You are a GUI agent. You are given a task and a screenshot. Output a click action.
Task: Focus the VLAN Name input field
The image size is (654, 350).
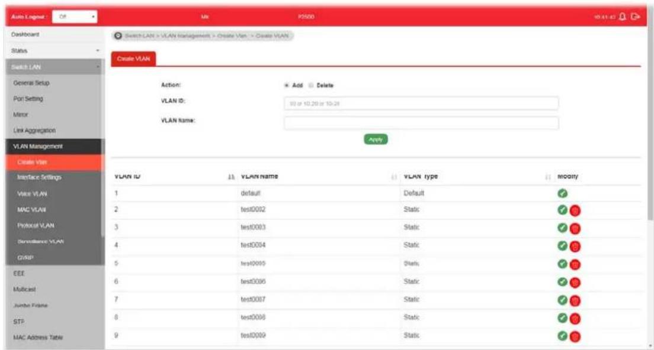pyautogui.click(x=421, y=123)
